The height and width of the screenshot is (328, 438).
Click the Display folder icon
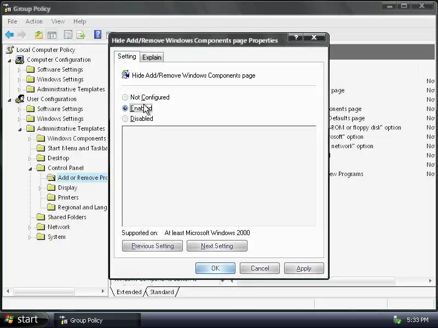click(51, 188)
